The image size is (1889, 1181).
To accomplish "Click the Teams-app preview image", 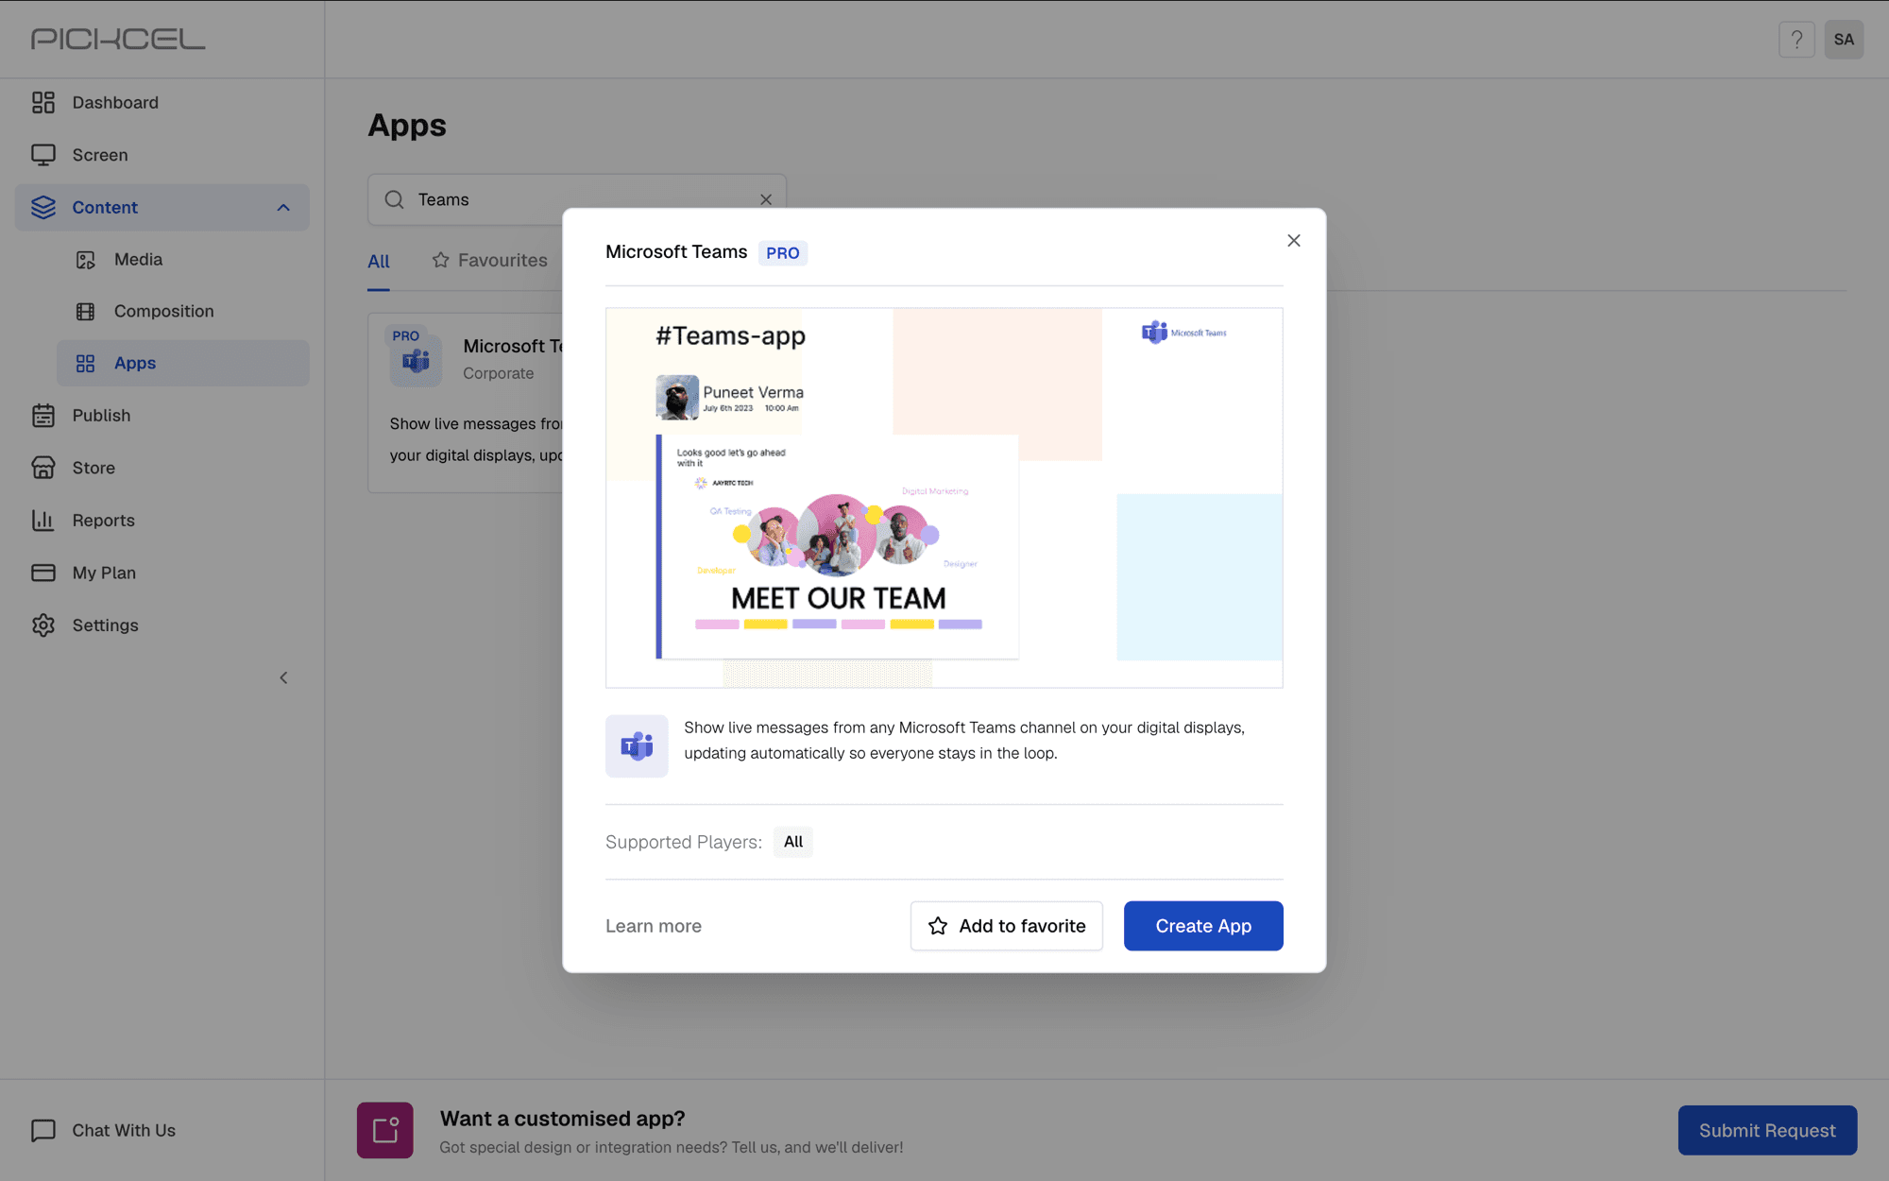I will tap(944, 498).
